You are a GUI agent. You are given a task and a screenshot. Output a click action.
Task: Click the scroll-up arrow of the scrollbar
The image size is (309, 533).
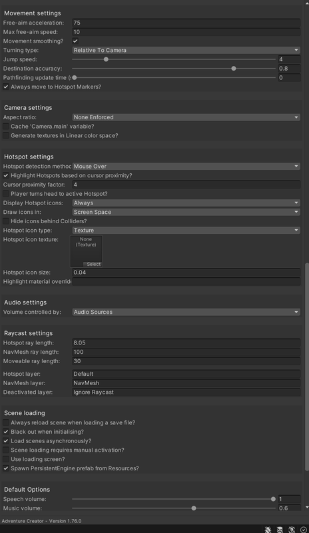tap(306, 3)
